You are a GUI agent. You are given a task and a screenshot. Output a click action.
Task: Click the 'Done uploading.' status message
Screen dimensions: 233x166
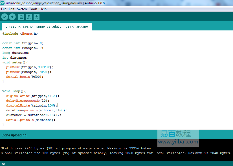14,135
